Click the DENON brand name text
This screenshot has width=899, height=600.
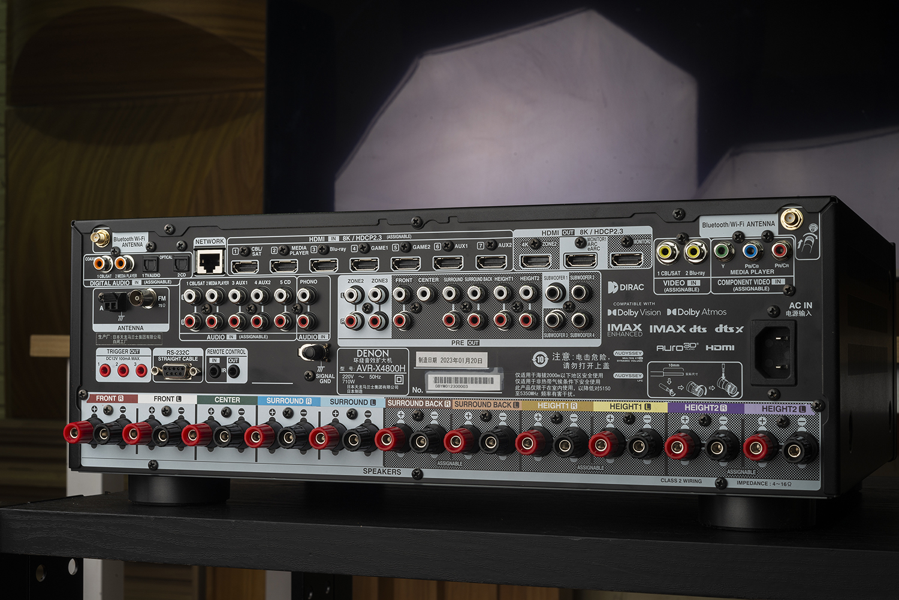373,354
